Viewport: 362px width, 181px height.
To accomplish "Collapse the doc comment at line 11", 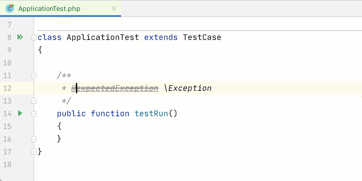I will [x=34, y=76].
